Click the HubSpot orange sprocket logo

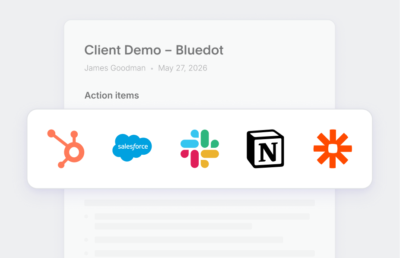pos(65,148)
